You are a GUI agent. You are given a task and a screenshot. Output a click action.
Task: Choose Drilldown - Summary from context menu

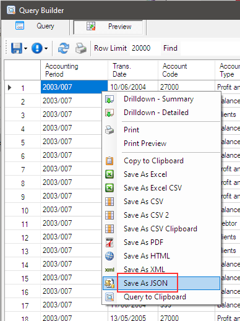coord(161,99)
